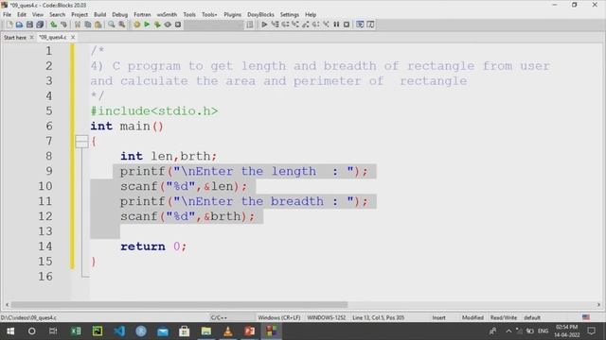Run the program with the green arrow
This screenshot has height=340, width=606.
pyautogui.click(x=147, y=25)
